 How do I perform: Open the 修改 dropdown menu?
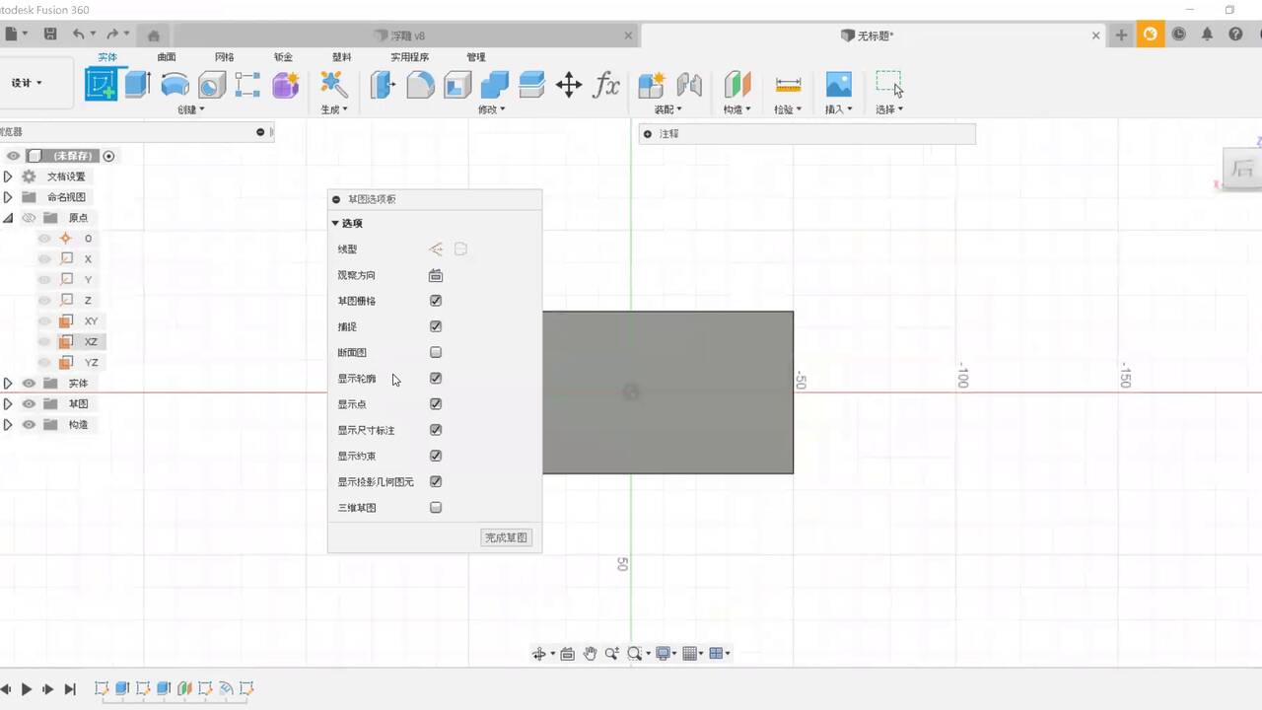point(492,109)
